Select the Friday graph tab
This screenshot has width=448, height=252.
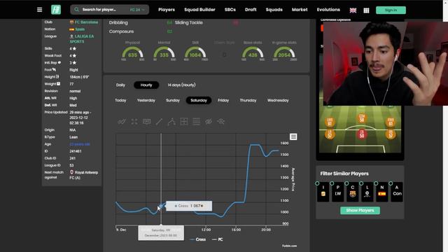coord(223,100)
